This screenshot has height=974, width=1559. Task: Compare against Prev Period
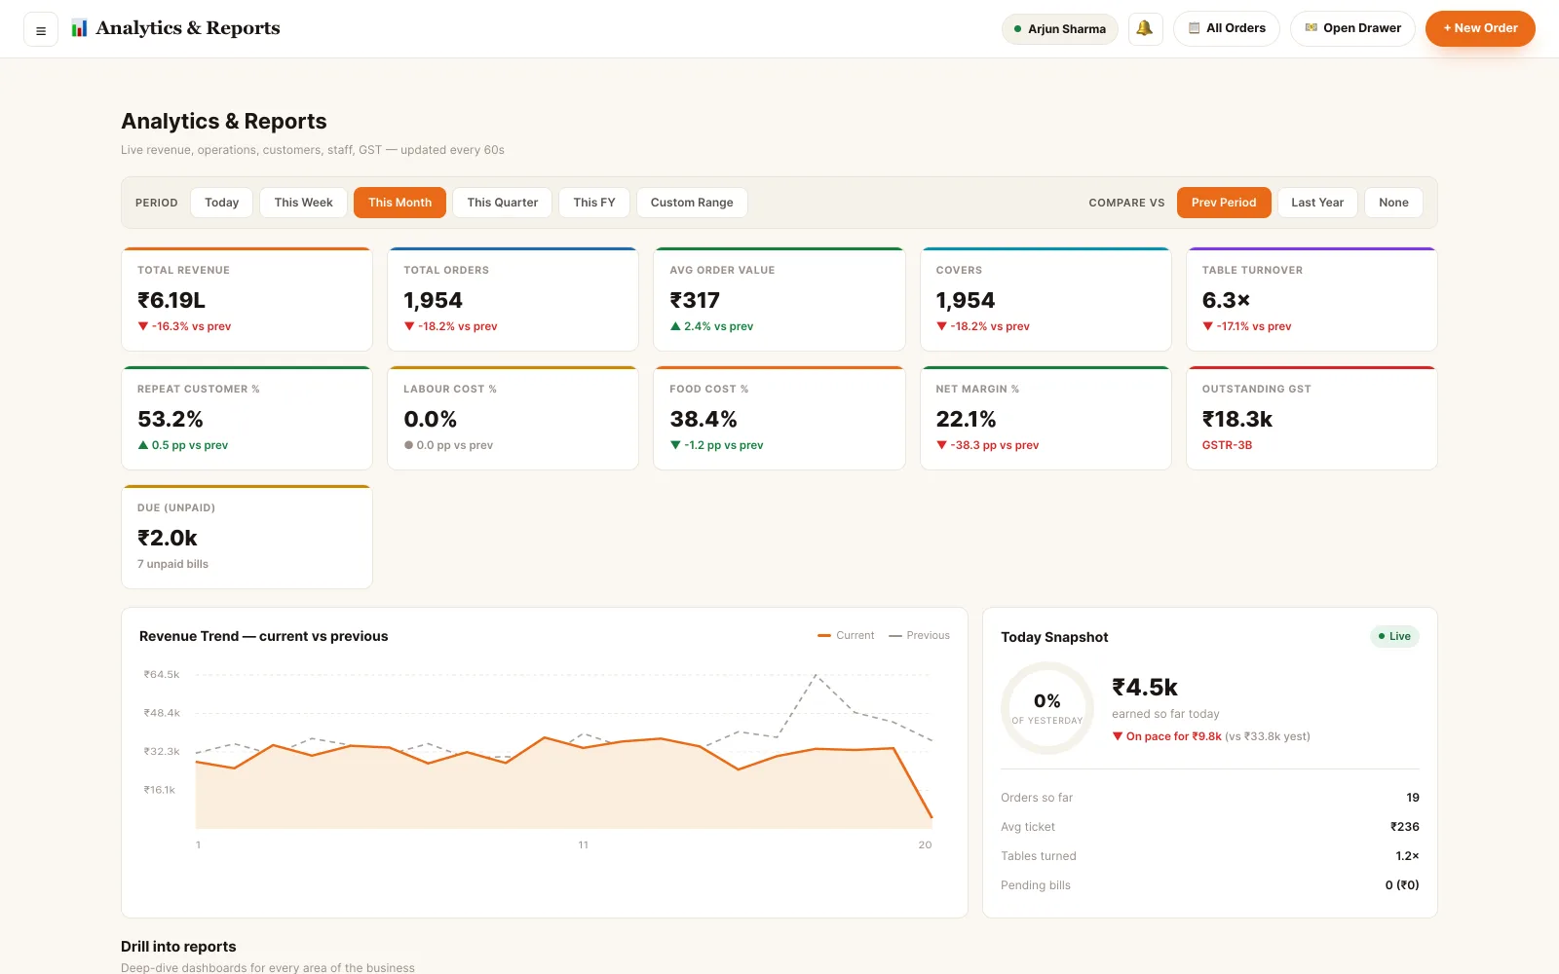[1224, 203]
